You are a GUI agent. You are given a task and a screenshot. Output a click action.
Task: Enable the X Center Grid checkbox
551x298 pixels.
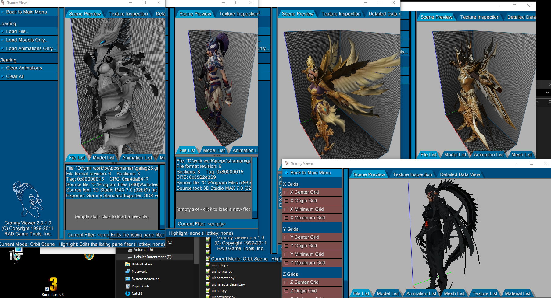[x=286, y=192]
